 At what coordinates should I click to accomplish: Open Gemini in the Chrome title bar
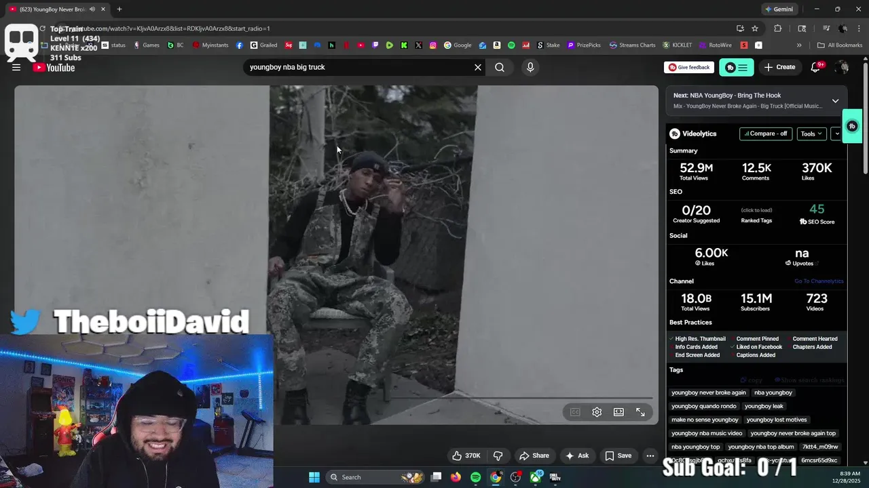[x=779, y=9]
